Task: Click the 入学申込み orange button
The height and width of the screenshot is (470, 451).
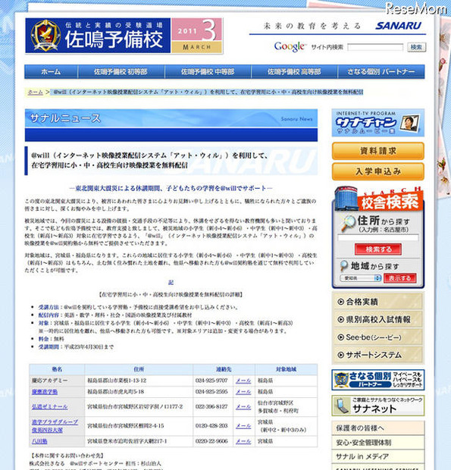Action: click(x=378, y=171)
